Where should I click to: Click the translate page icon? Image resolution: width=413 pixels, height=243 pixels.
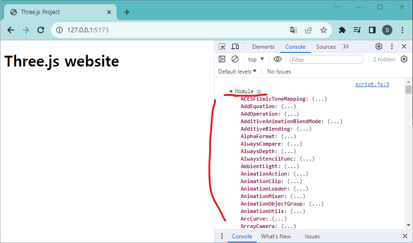click(294, 30)
